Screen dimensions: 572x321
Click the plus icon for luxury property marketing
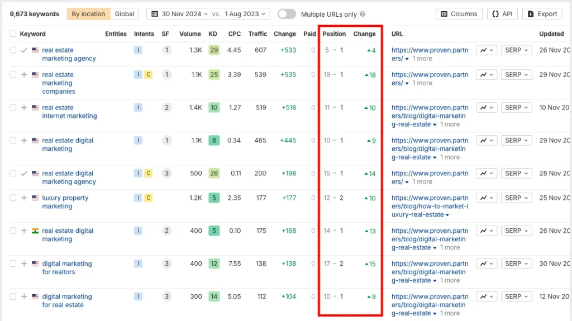click(x=24, y=198)
